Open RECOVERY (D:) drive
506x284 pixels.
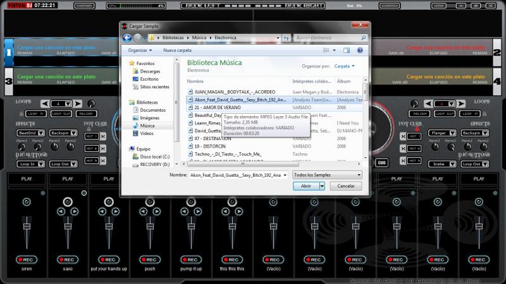coord(154,164)
